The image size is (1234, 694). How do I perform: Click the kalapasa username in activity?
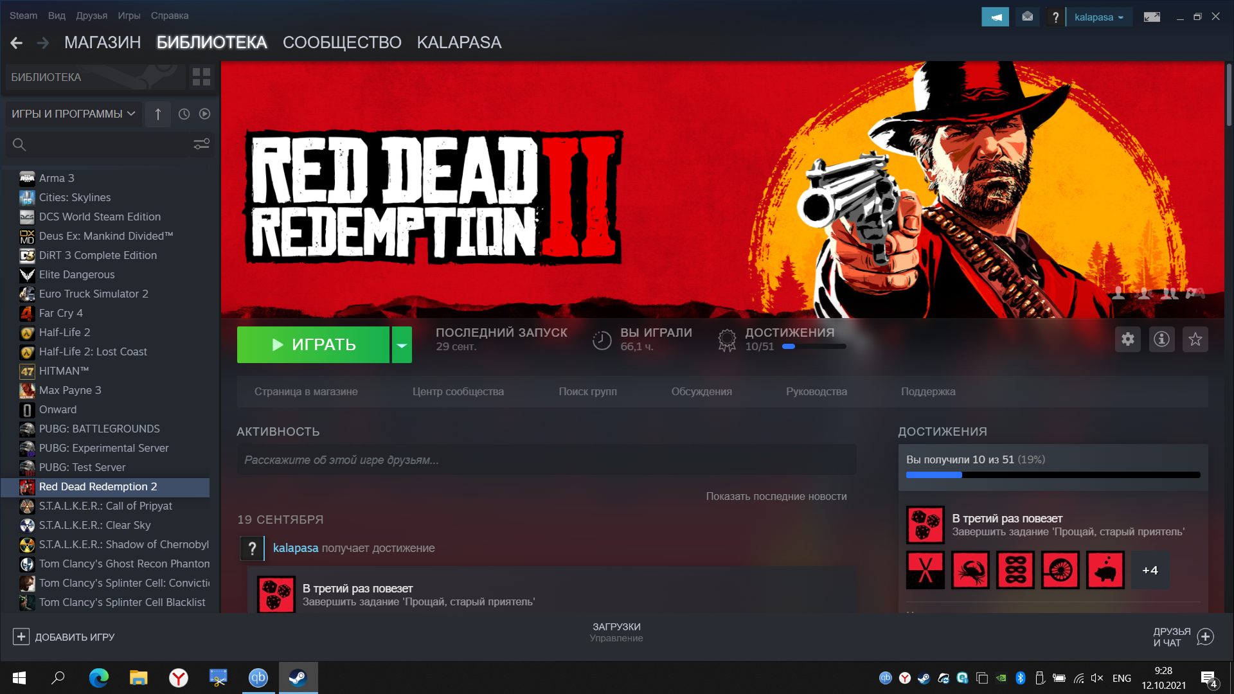tap(296, 548)
